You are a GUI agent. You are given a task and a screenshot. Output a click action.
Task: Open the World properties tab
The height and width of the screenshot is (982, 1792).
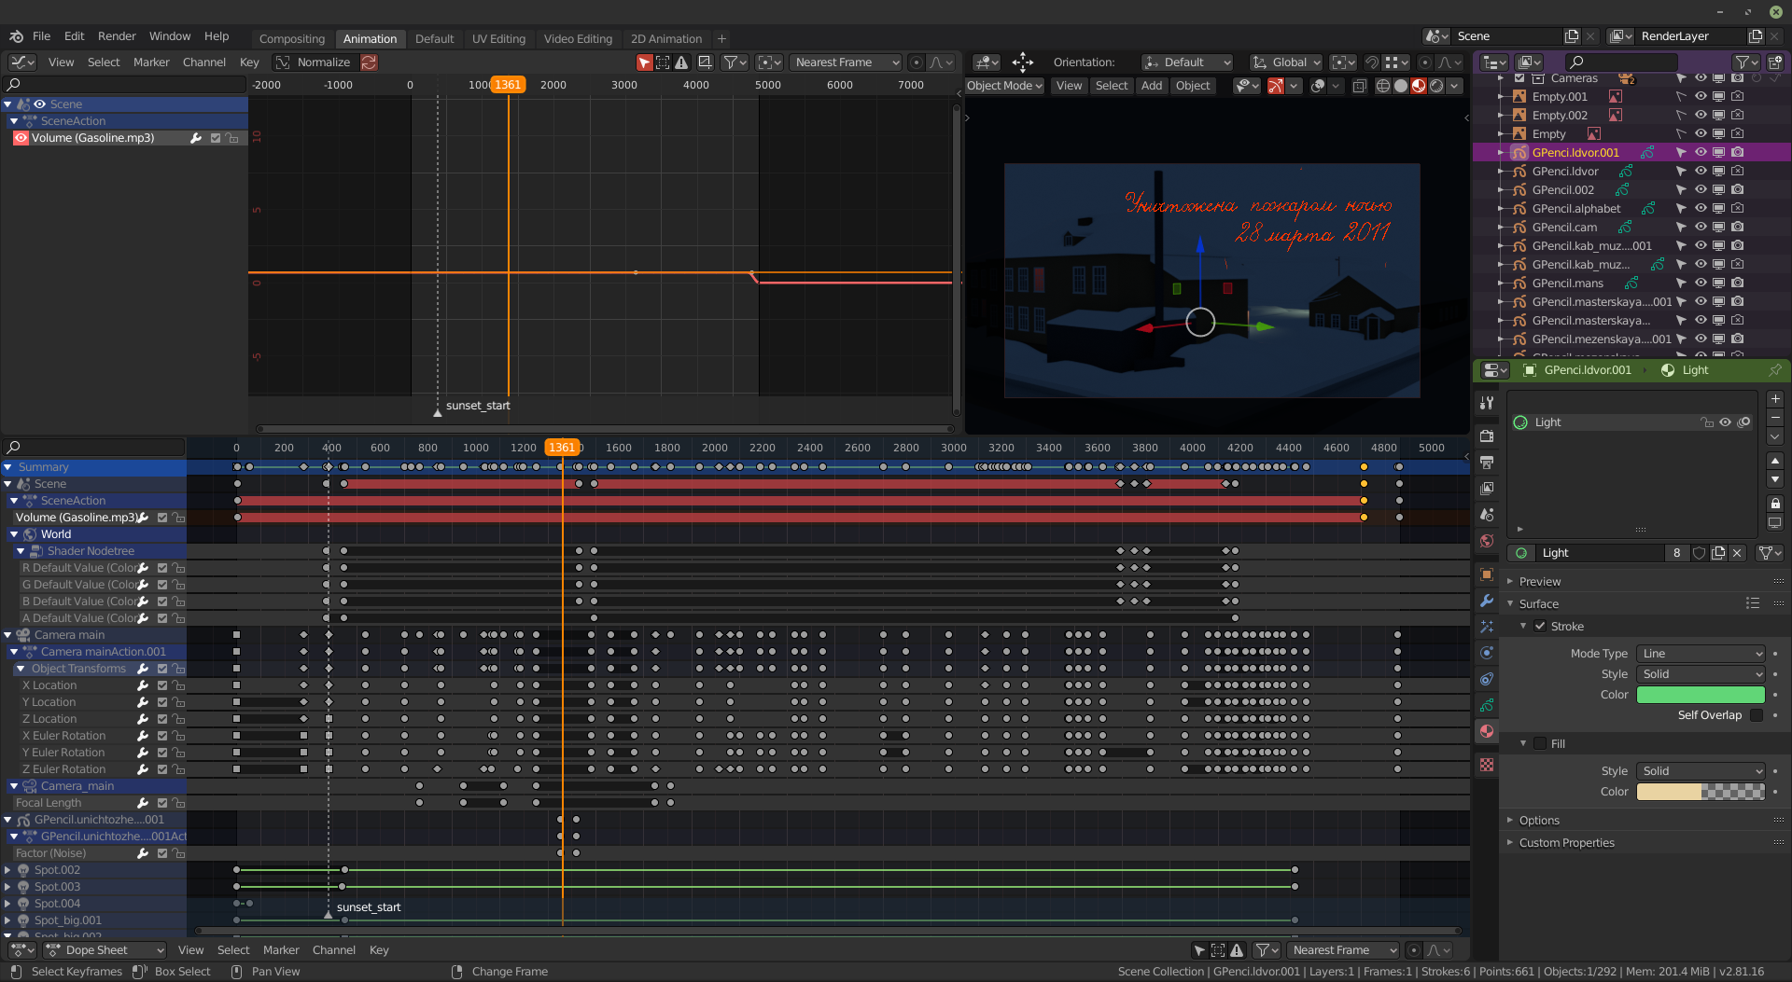[1487, 541]
